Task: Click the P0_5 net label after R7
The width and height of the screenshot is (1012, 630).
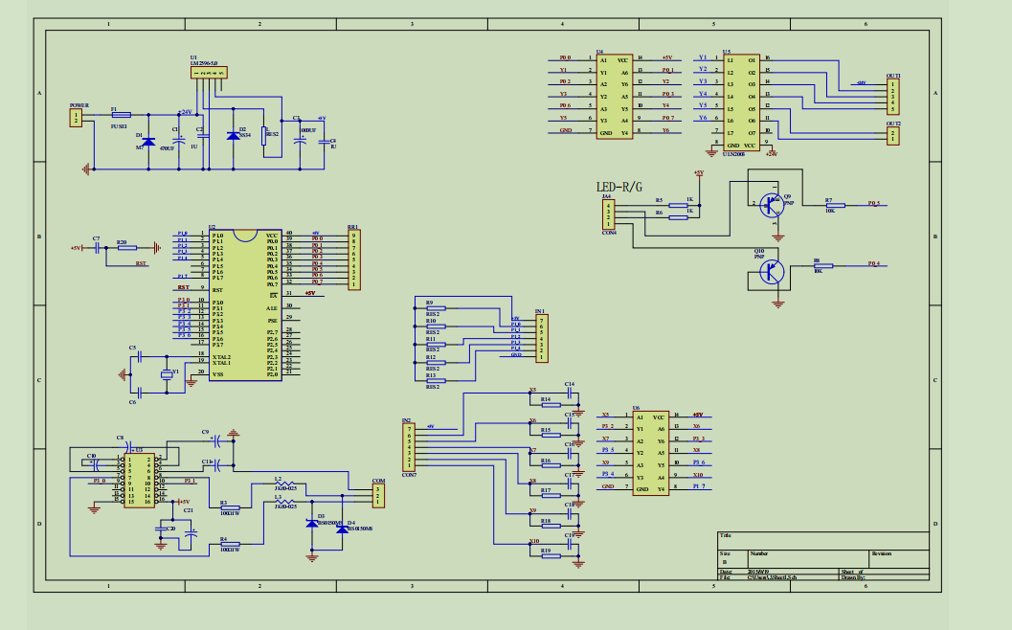Action: click(x=874, y=203)
